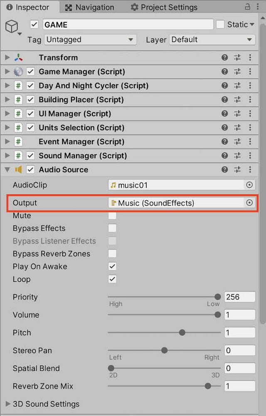This screenshot has width=266, height=416.
Task: Click the Sound Manager help button
Action: 224,155
